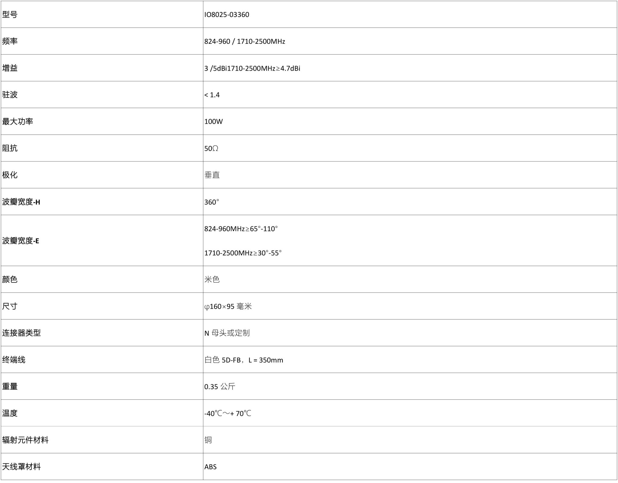618x483 pixels.
Task: Click the frequency value 824-960 / 1710-2500MHz
Action: 244,41
